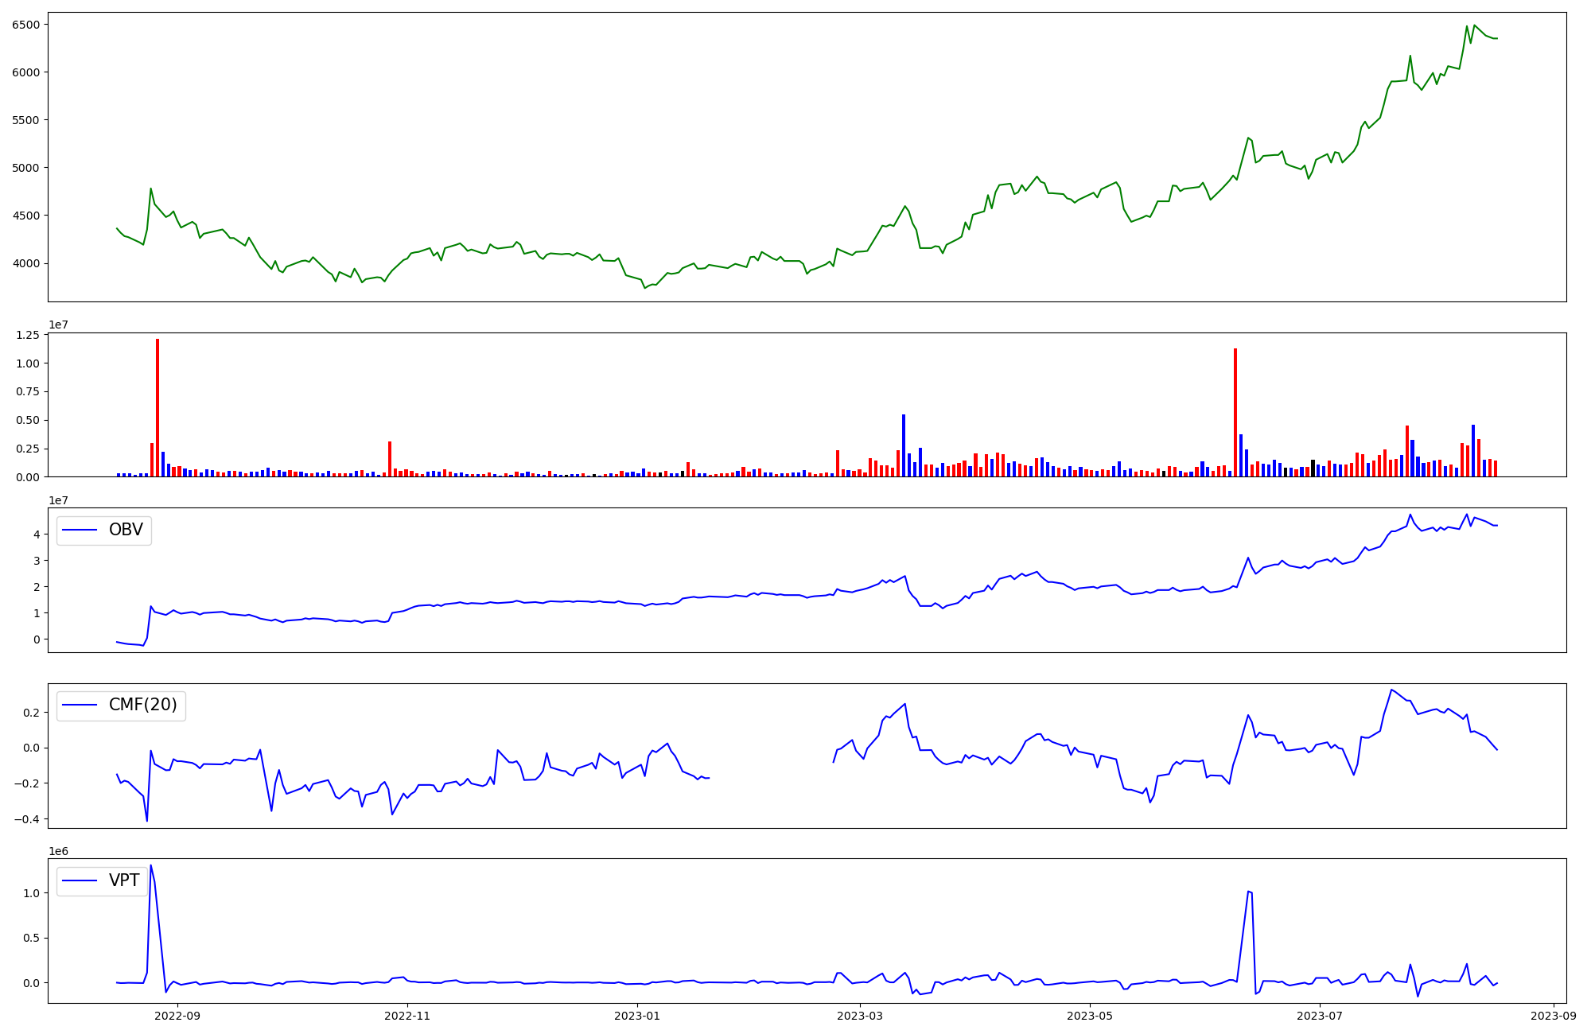Screen dimensions: 1591x1034
Task: Select the 2022-11 date tick label
Action: point(407,1016)
